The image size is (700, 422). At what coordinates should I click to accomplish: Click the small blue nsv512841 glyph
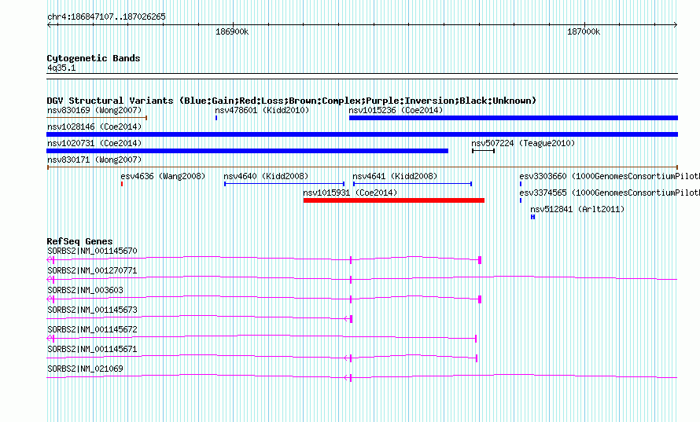click(532, 217)
